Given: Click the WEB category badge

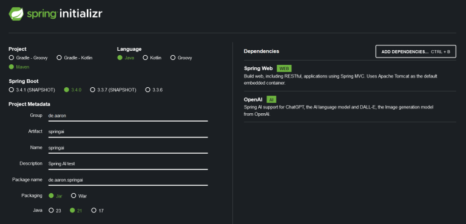Looking at the screenshot, I should click(x=284, y=68).
